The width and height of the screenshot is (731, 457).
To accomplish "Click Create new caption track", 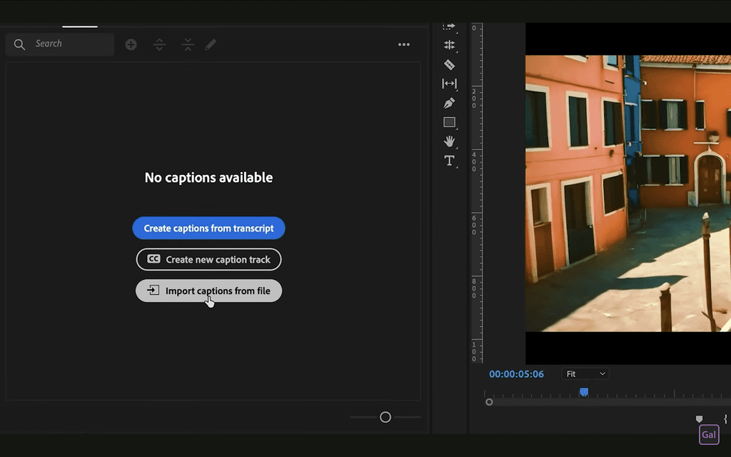I will (x=208, y=259).
